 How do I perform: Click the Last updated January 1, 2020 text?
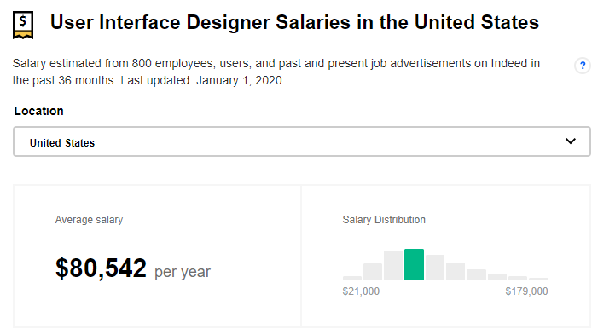click(201, 80)
